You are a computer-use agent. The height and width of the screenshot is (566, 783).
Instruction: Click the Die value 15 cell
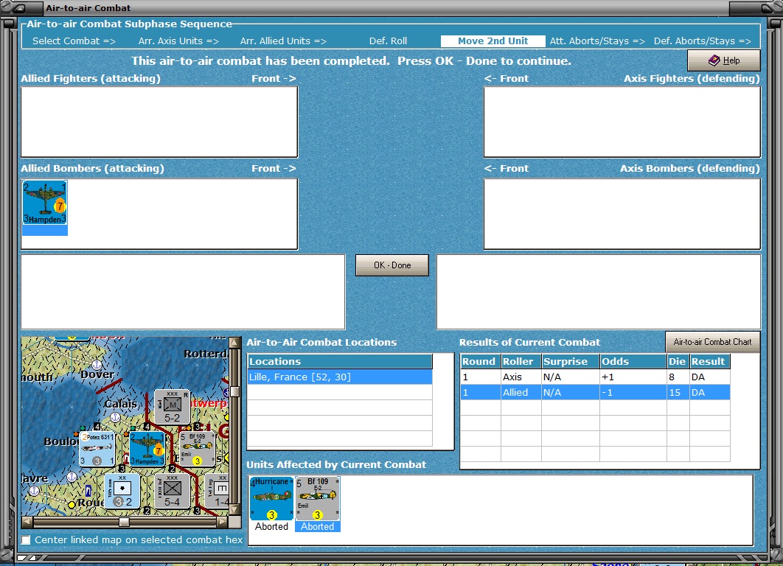point(678,392)
